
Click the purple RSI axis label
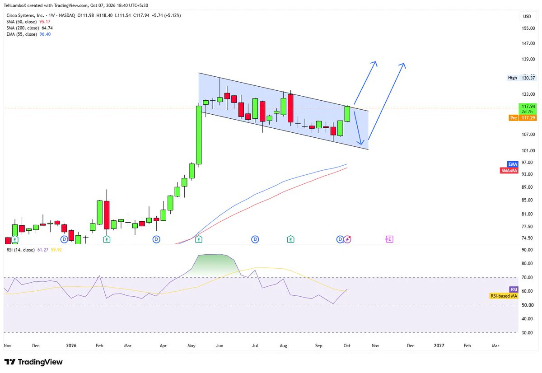coord(514,289)
